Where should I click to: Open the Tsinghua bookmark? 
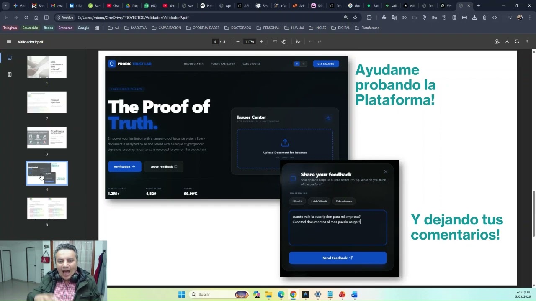(10, 28)
